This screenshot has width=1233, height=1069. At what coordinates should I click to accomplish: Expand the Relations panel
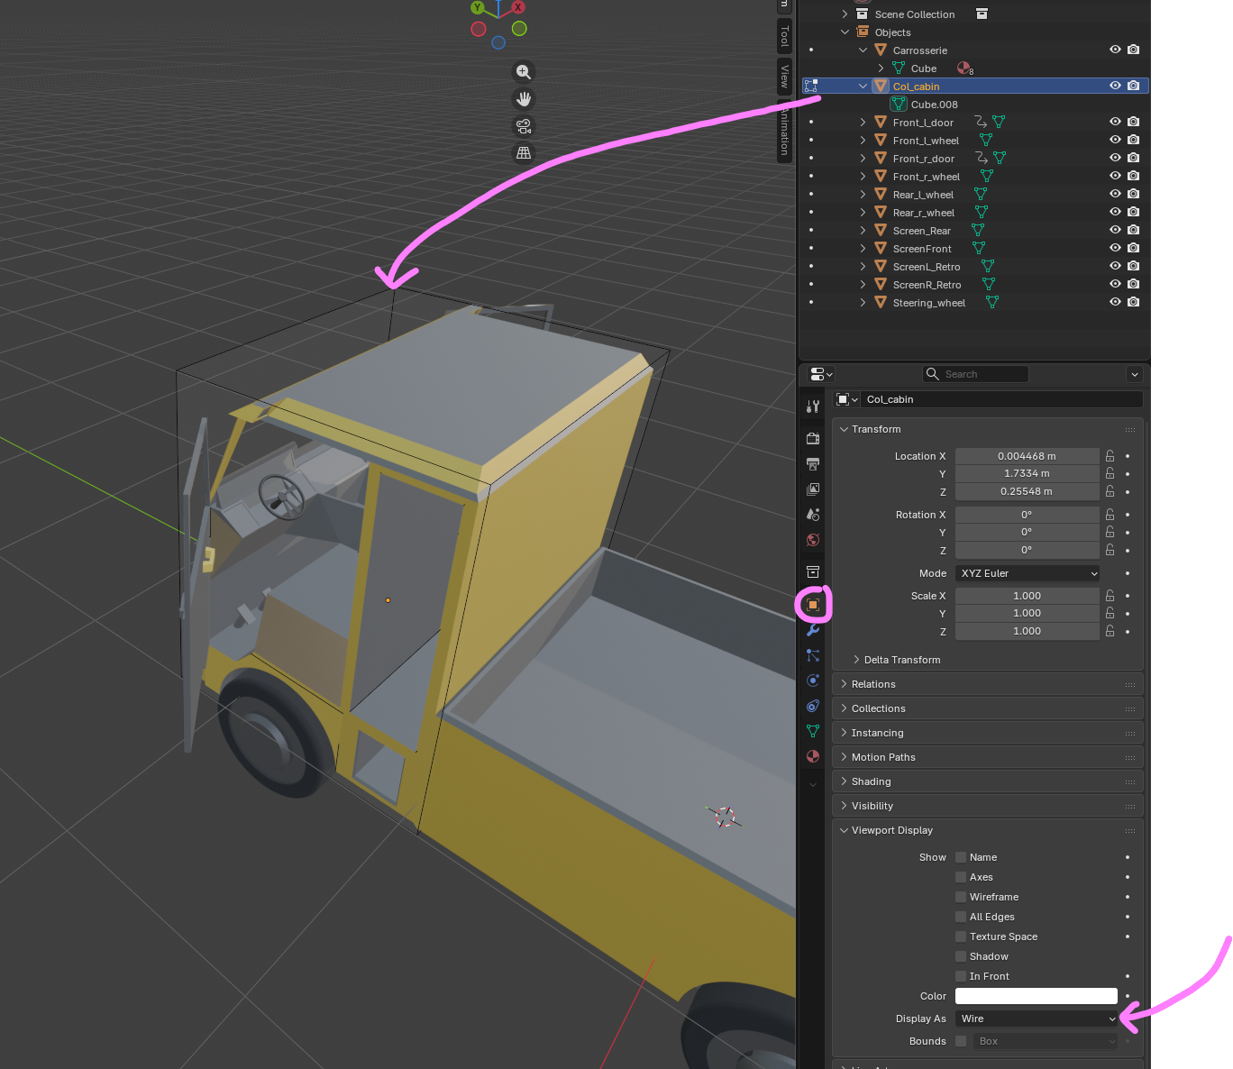(987, 684)
